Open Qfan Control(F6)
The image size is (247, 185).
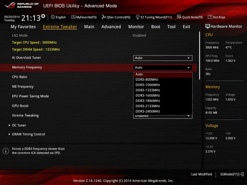(x=116, y=17)
